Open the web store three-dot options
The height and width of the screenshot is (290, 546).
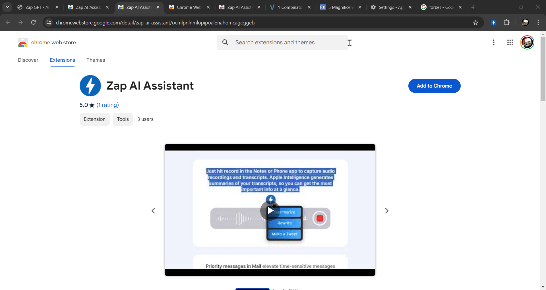pos(494,42)
